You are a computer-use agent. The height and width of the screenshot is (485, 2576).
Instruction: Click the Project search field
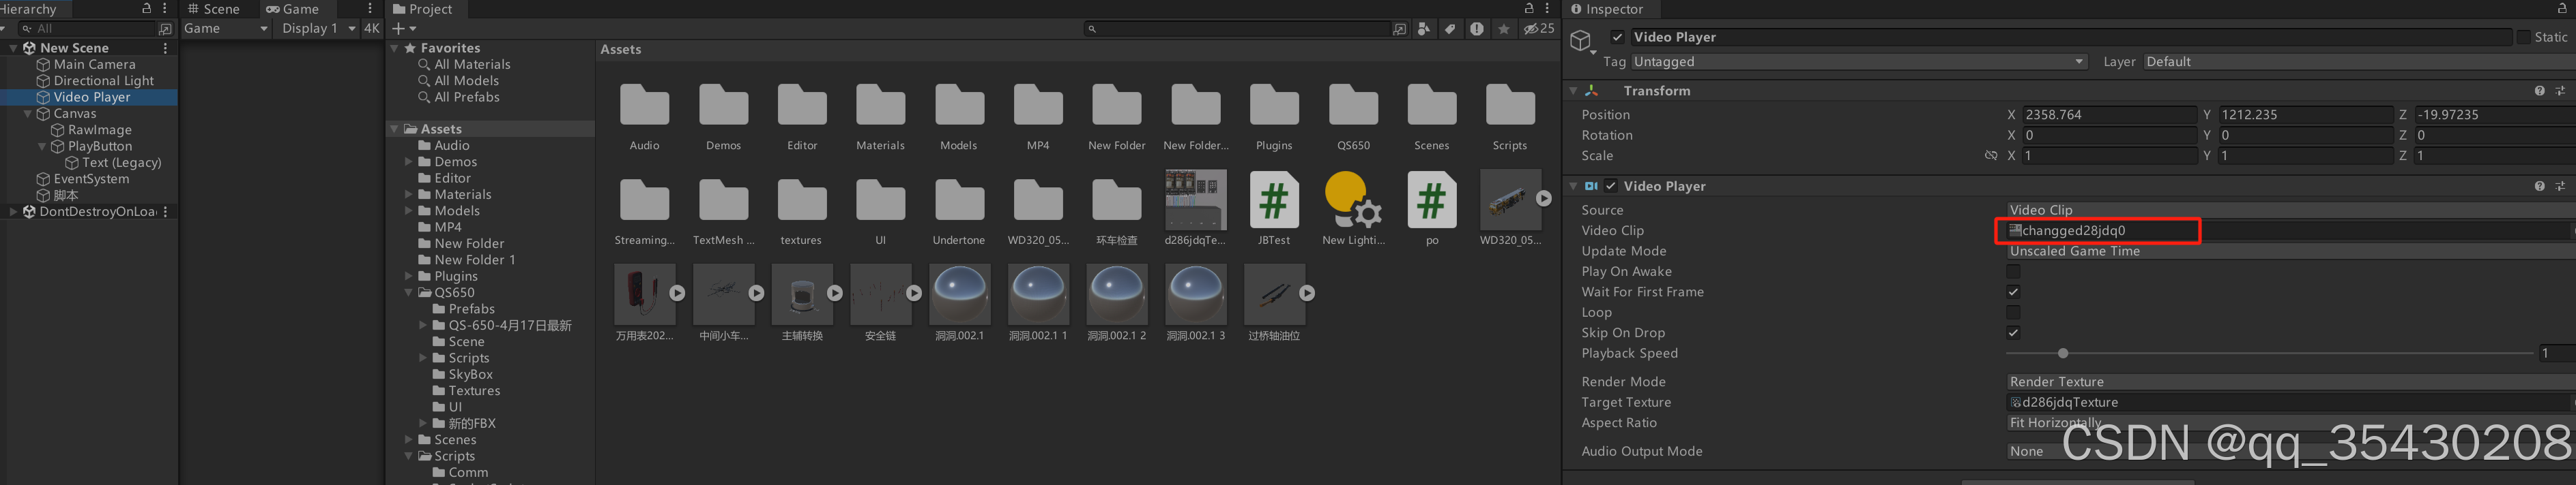pos(1237,29)
